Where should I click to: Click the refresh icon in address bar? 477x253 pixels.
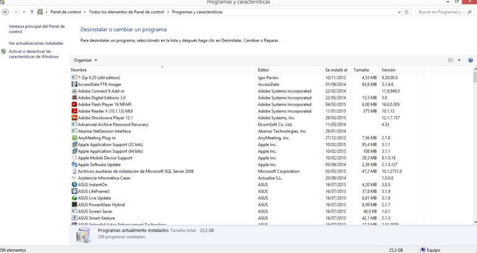click(408, 12)
